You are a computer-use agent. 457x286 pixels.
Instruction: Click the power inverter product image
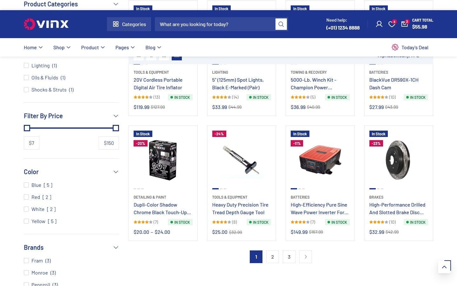pos(320,160)
